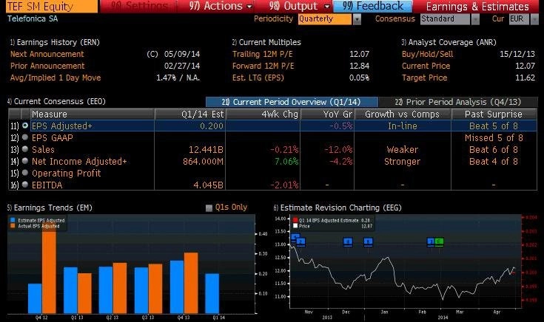
Task: Click the Telefonica SA company name
Action: point(33,18)
